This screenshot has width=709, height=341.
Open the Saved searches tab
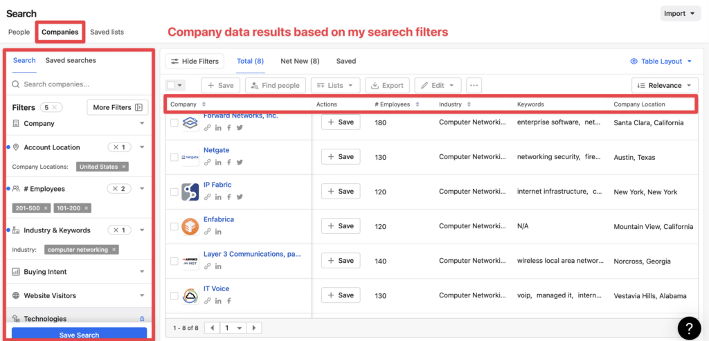click(x=71, y=60)
